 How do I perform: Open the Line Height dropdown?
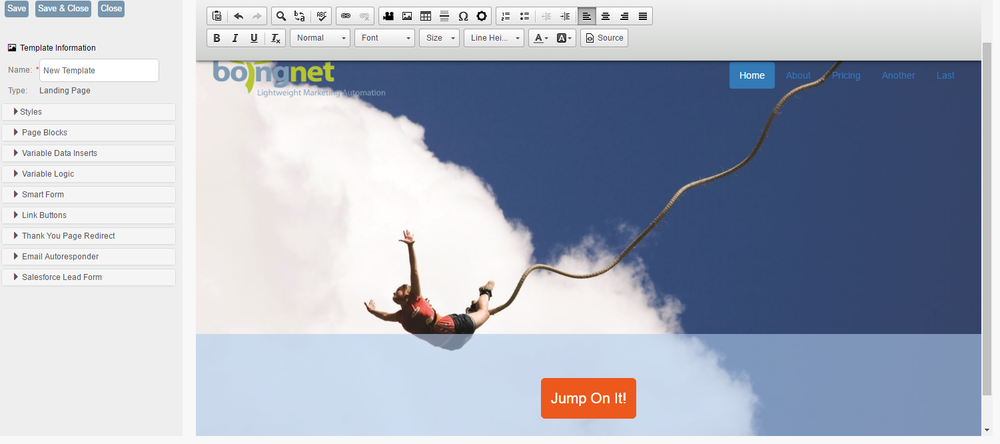(x=494, y=38)
